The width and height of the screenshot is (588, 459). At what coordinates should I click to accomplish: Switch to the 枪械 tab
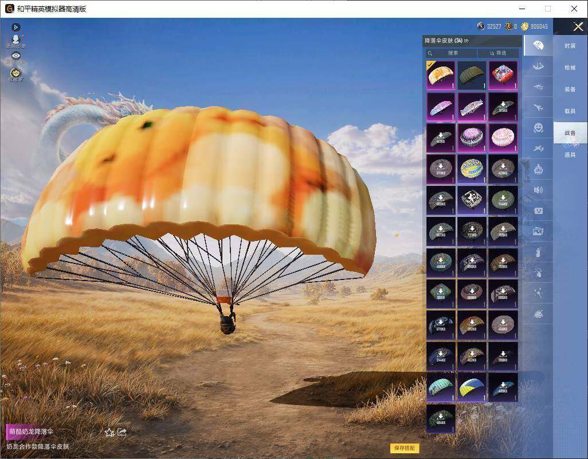click(x=570, y=68)
